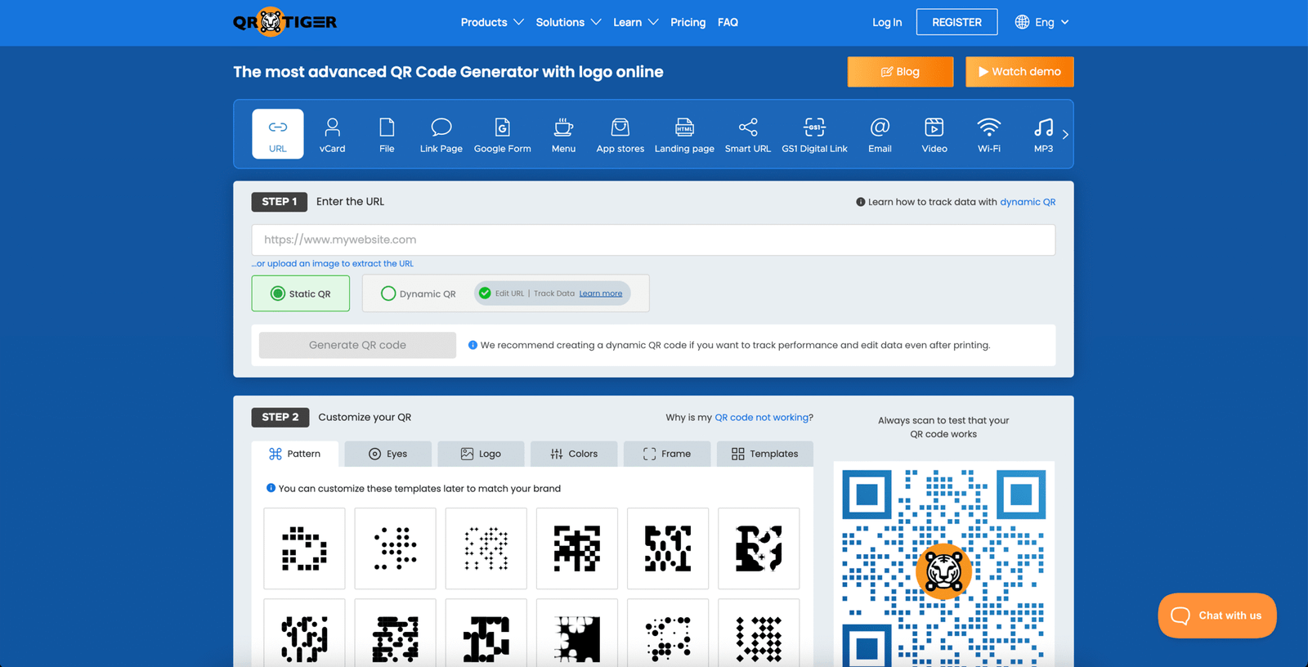Image resolution: width=1308 pixels, height=667 pixels.
Task: Open the Eng language dropdown
Action: pos(1051,22)
